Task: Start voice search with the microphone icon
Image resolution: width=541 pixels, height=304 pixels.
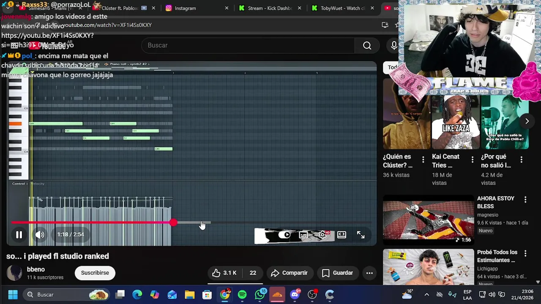Action: [x=394, y=45]
